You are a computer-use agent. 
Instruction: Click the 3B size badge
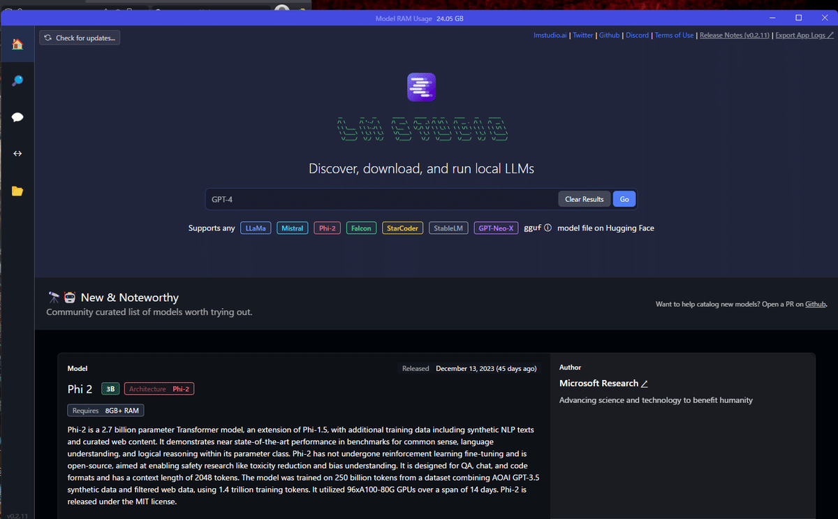pos(110,389)
